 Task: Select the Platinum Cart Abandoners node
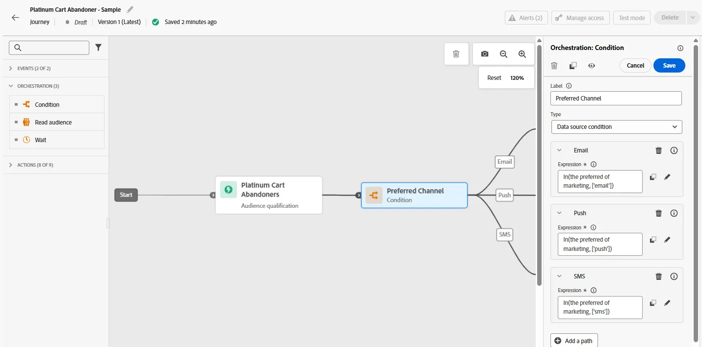click(x=269, y=195)
